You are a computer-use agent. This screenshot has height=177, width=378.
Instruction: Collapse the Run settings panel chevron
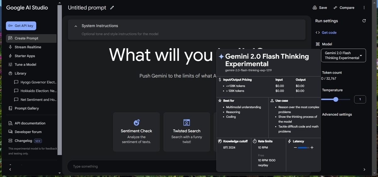pyautogui.click(x=364, y=169)
